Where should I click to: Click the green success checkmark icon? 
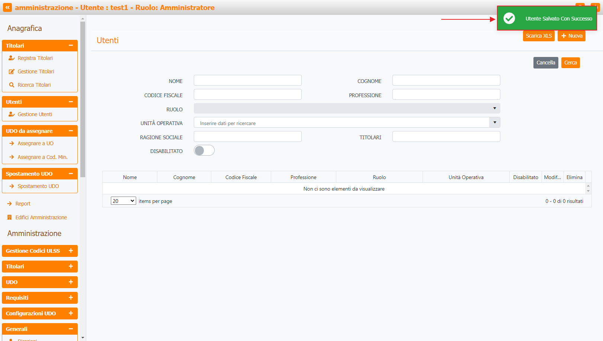click(x=509, y=18)
